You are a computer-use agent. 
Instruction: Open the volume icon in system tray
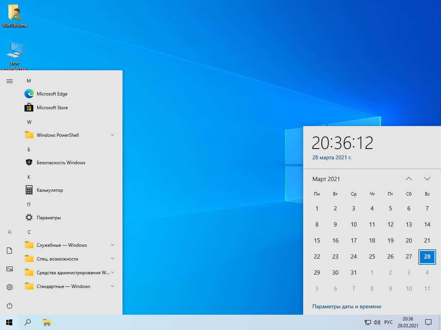[x=377, y=322]
